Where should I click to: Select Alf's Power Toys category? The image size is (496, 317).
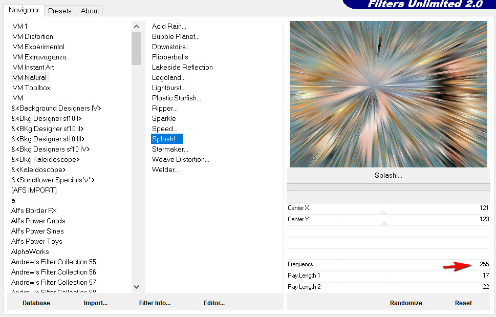(x=37, y=241)
